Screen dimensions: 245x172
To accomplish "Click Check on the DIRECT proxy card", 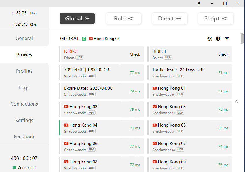I will pyautogui.click(x=135, y=54).
